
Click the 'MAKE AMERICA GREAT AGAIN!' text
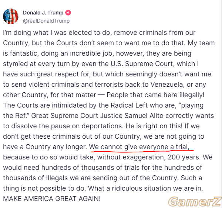[x=52, y=199]
